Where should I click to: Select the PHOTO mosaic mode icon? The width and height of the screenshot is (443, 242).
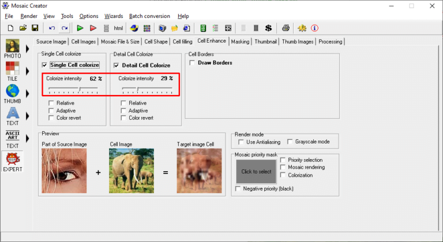[x=12, y=48]
